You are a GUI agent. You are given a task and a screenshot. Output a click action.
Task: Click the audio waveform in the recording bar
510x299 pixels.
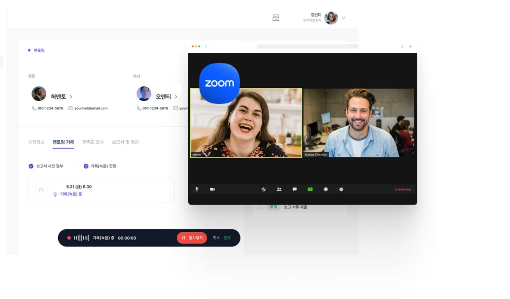click(81, 238)
